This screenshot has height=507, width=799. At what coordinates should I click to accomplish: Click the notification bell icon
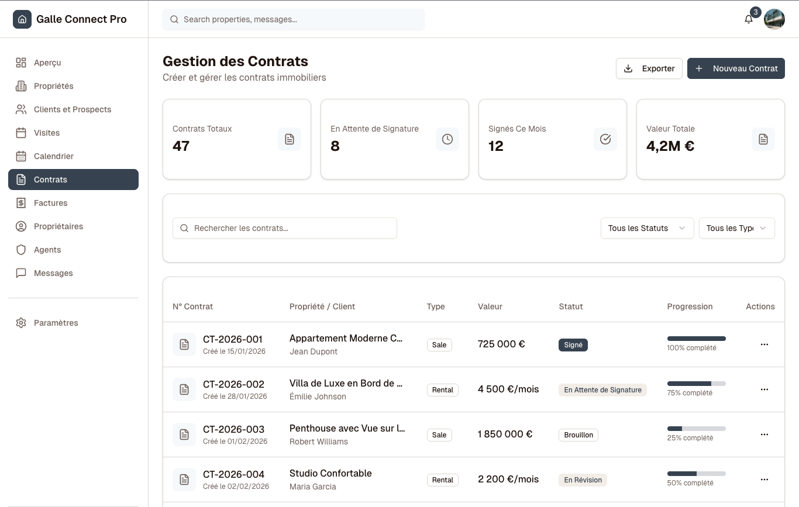click(749, 19)
